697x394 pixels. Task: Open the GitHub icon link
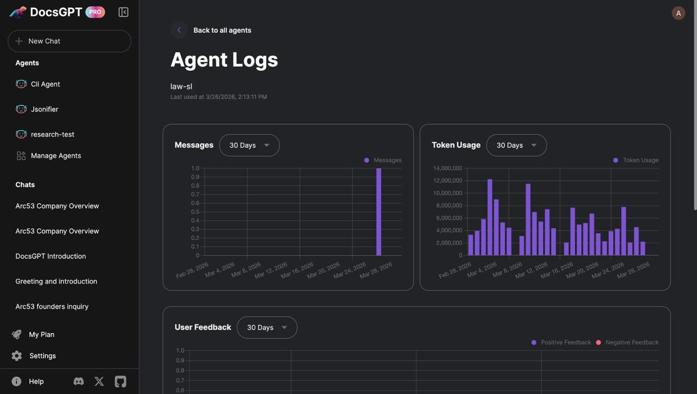coord(120,381)
